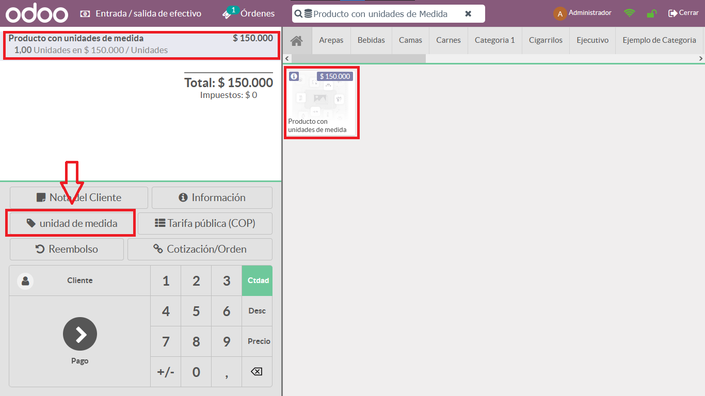The width and height of the screenshot is (705, 396).
Task: Click the Reembolso button
Action: coord(67,249)
